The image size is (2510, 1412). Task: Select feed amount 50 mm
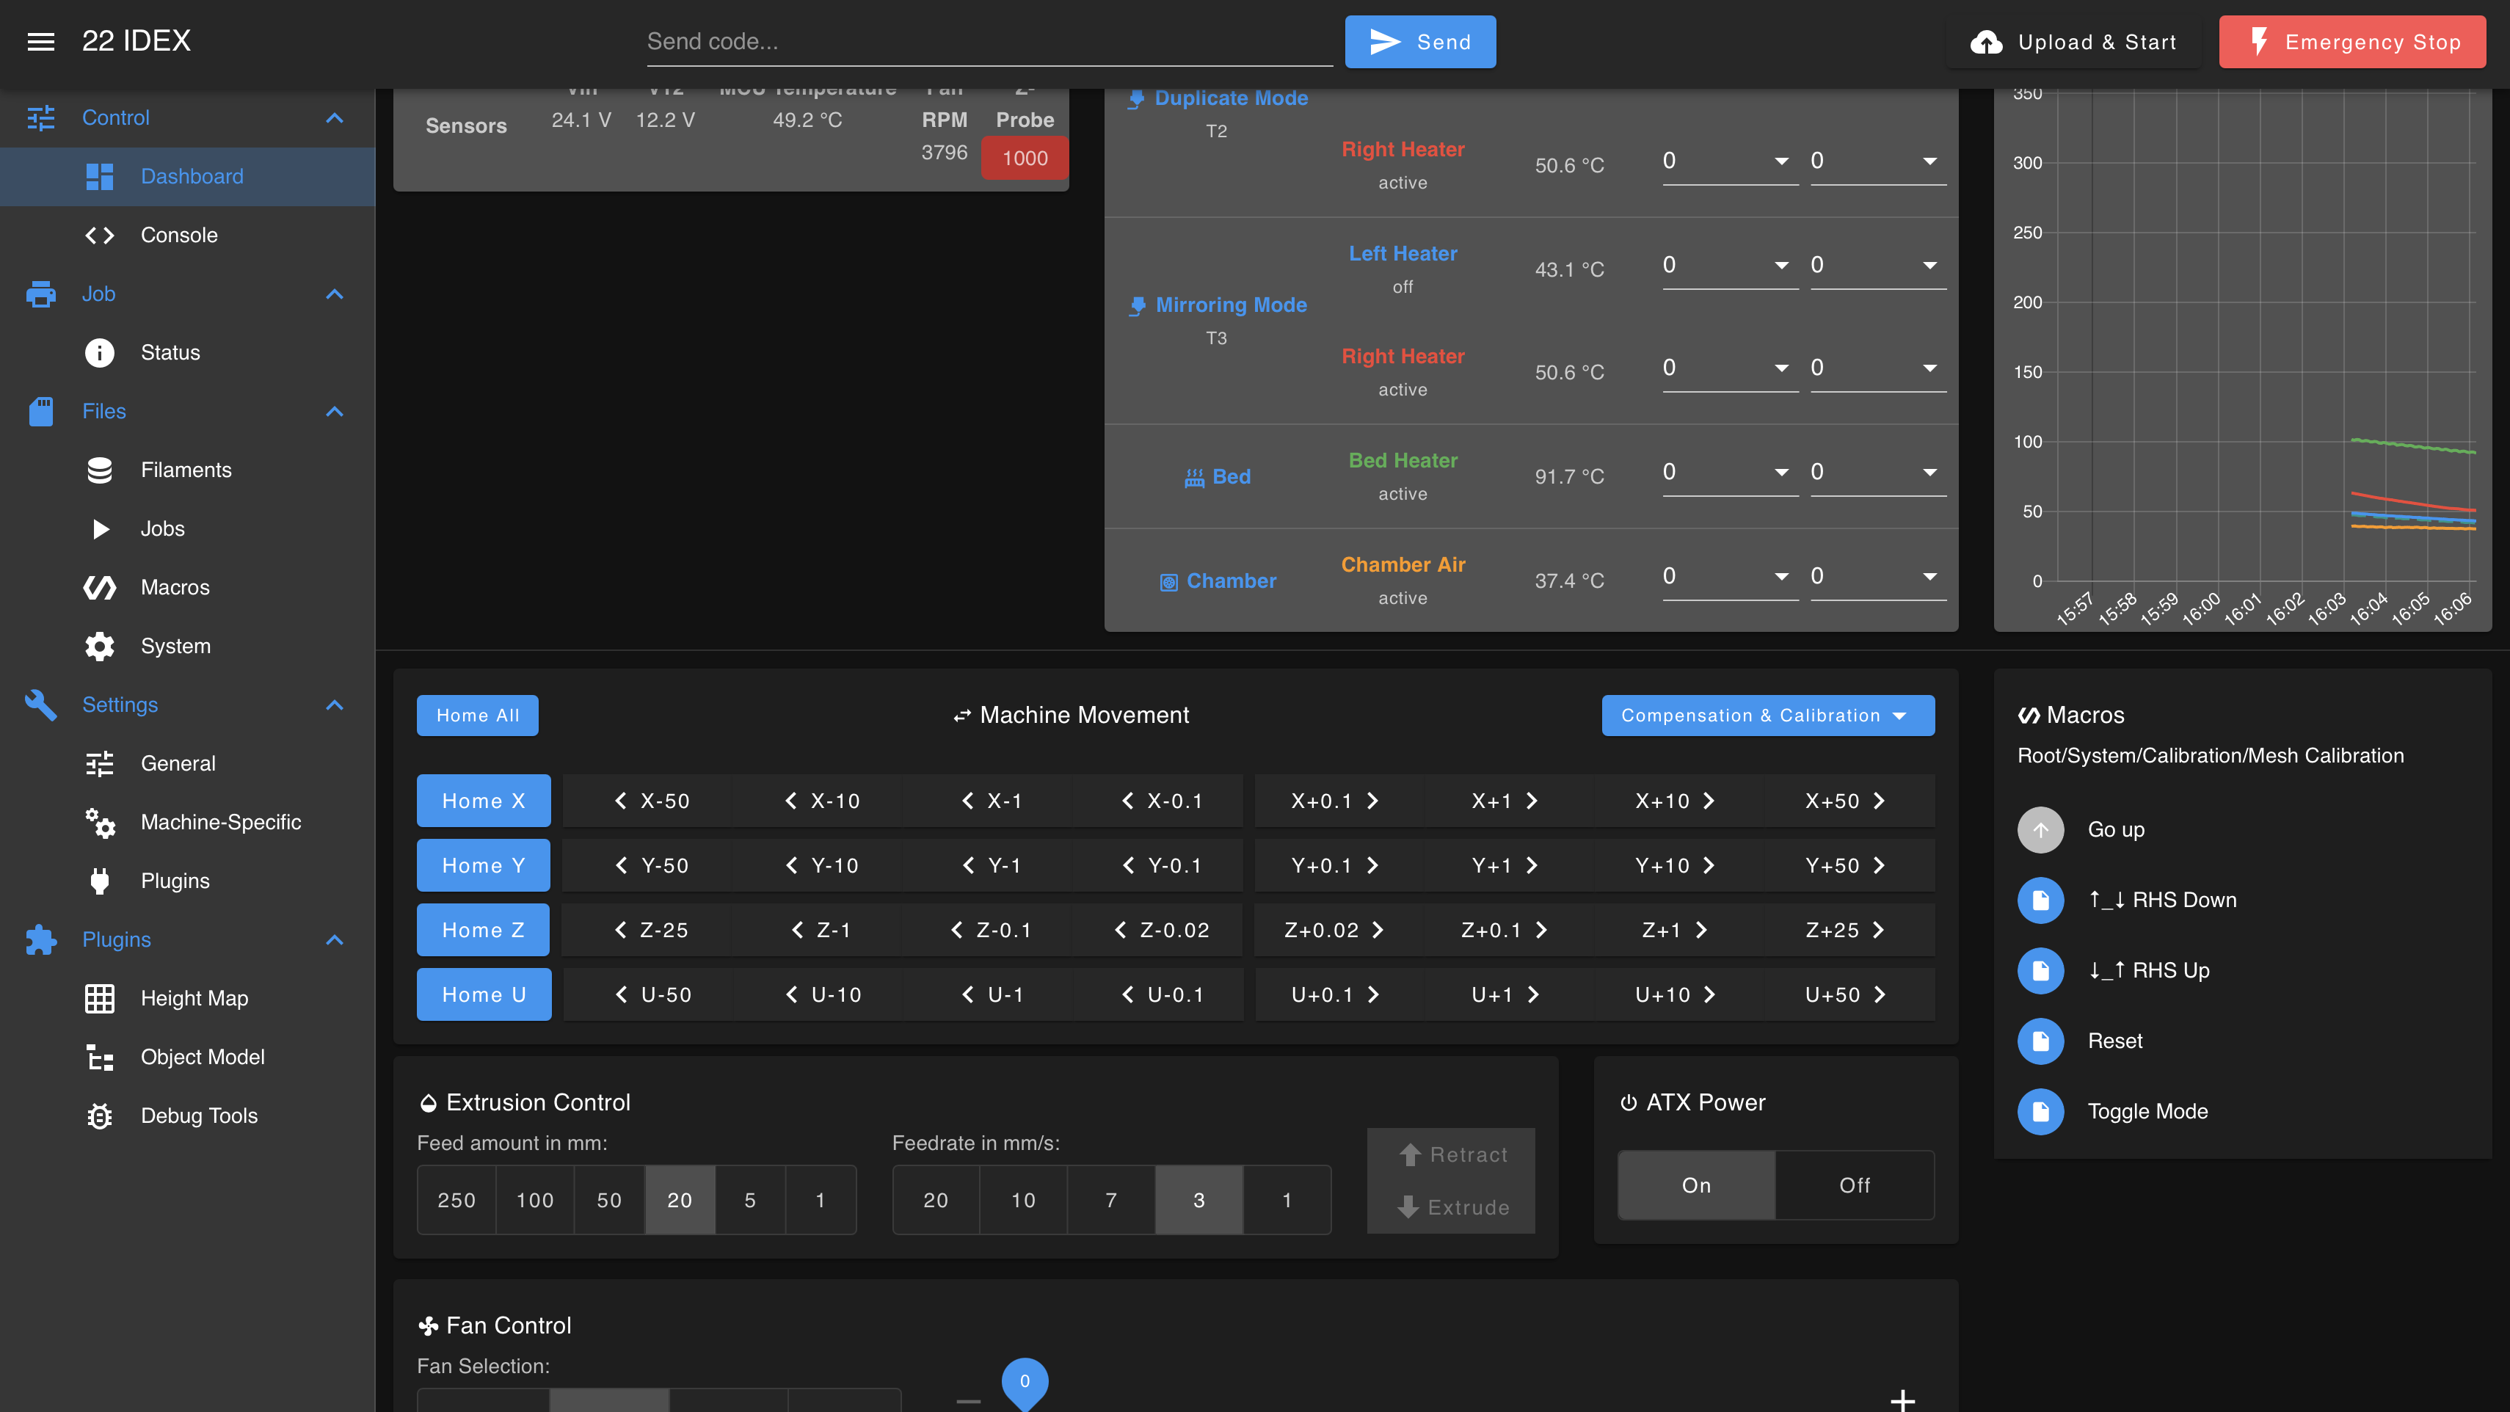[x=609, y=1200]
